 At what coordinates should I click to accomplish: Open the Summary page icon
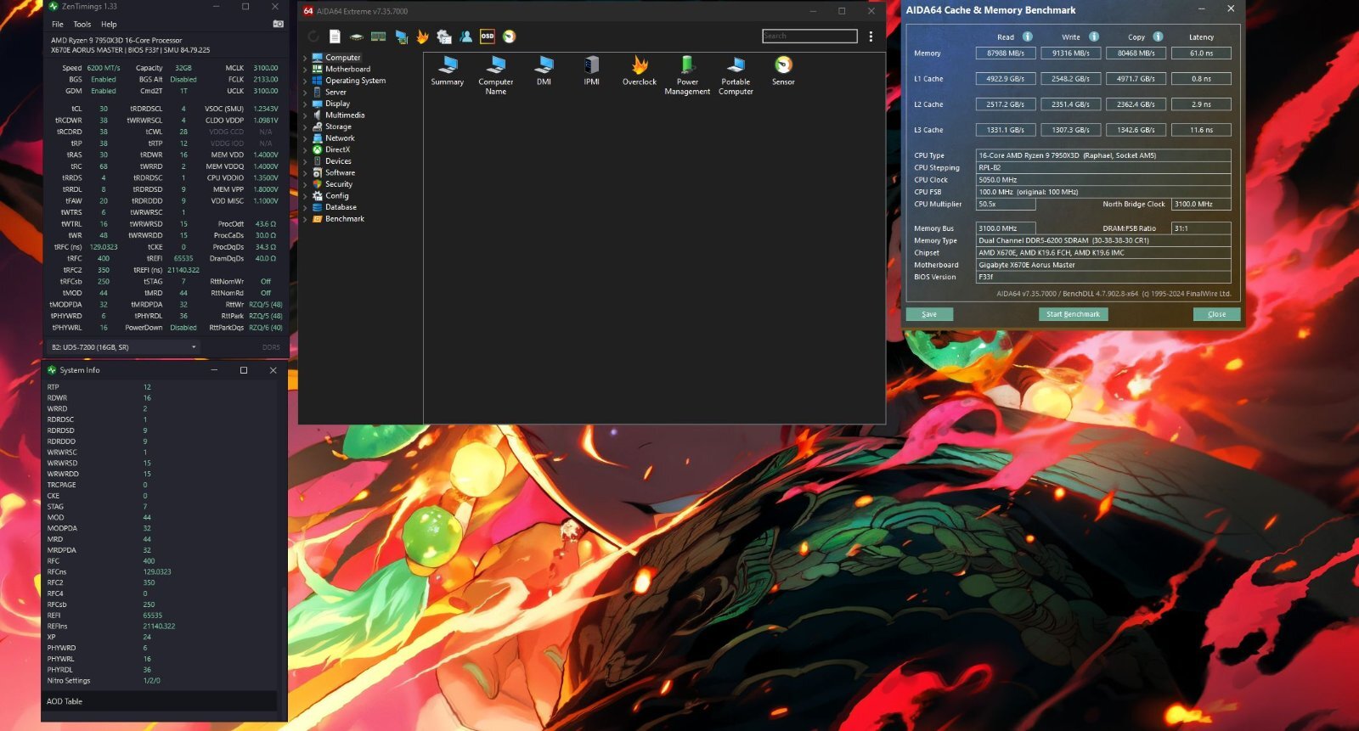448,71
